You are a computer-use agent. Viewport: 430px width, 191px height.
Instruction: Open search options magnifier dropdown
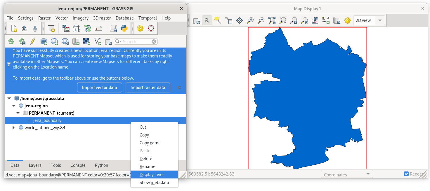118,42
